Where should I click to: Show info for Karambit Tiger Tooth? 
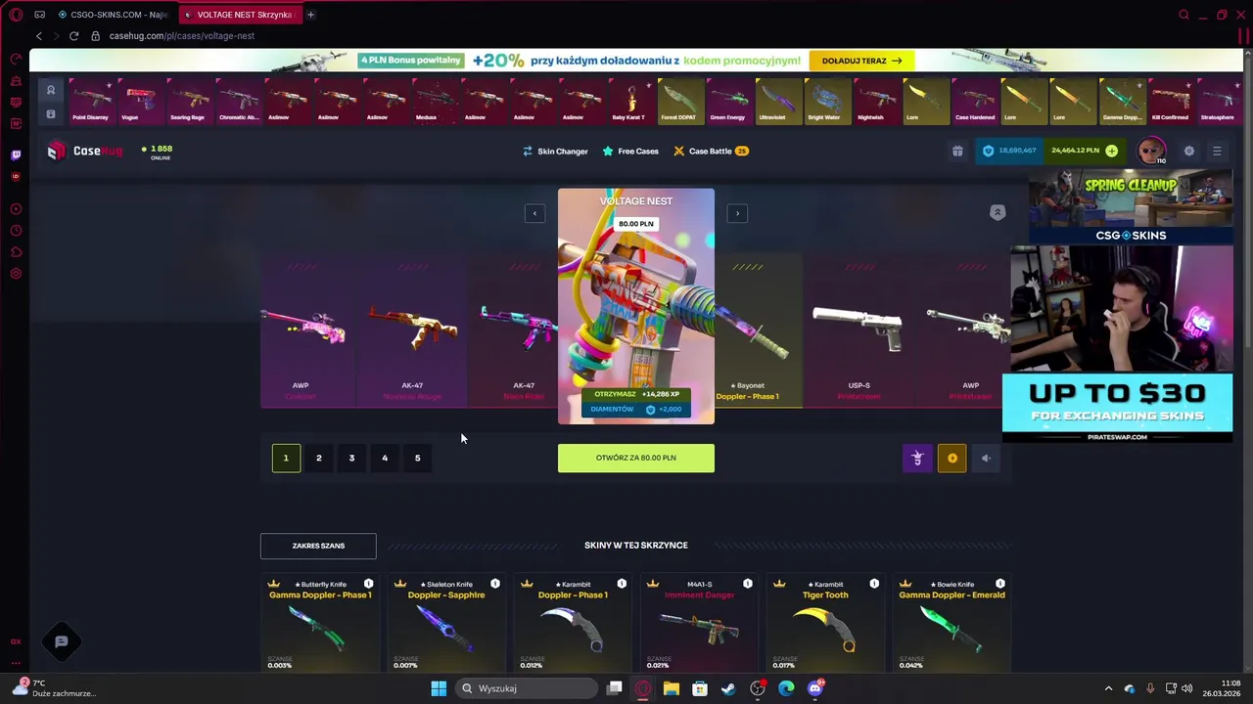tap(873, 584)
